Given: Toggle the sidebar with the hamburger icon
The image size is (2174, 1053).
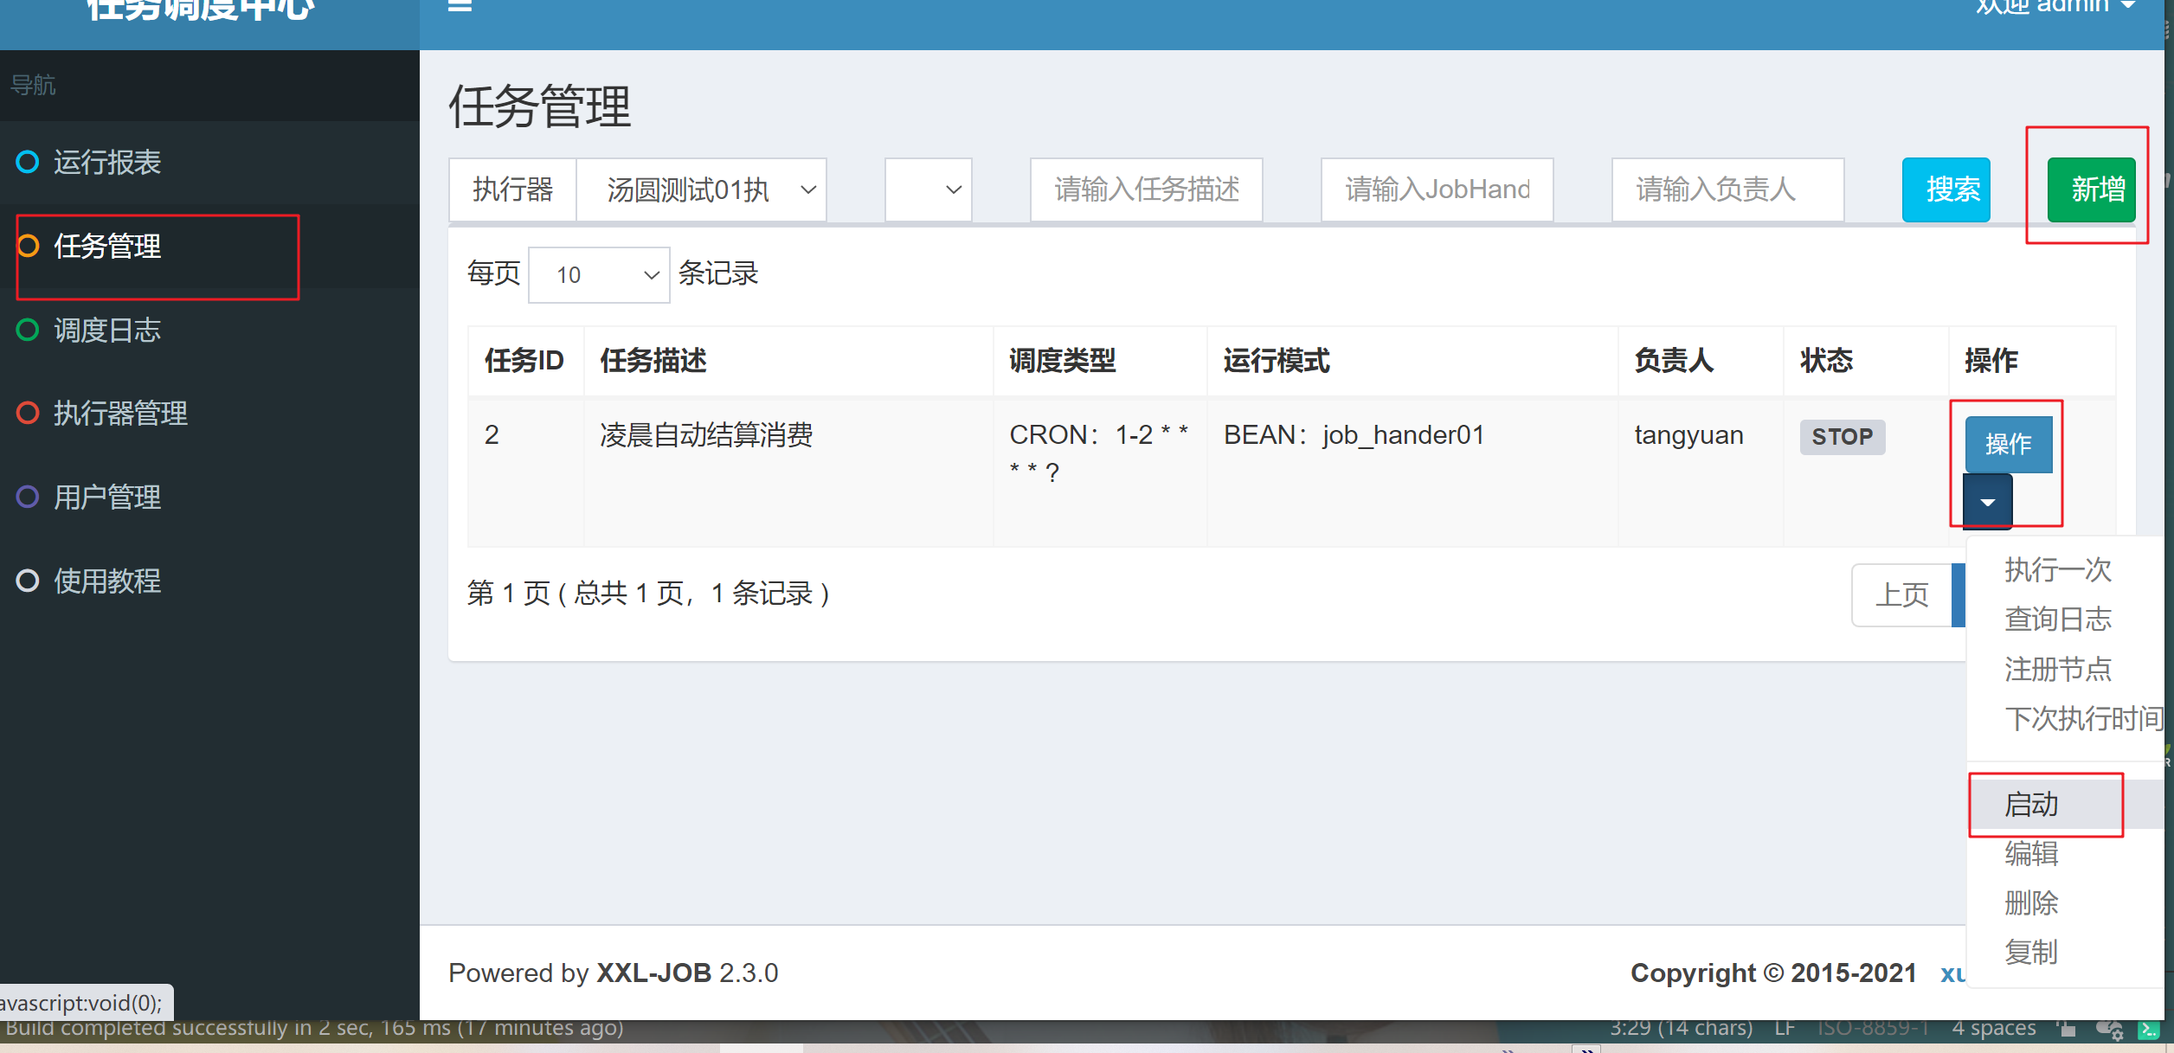Looking at the screenshot, I should pos(460,5).
